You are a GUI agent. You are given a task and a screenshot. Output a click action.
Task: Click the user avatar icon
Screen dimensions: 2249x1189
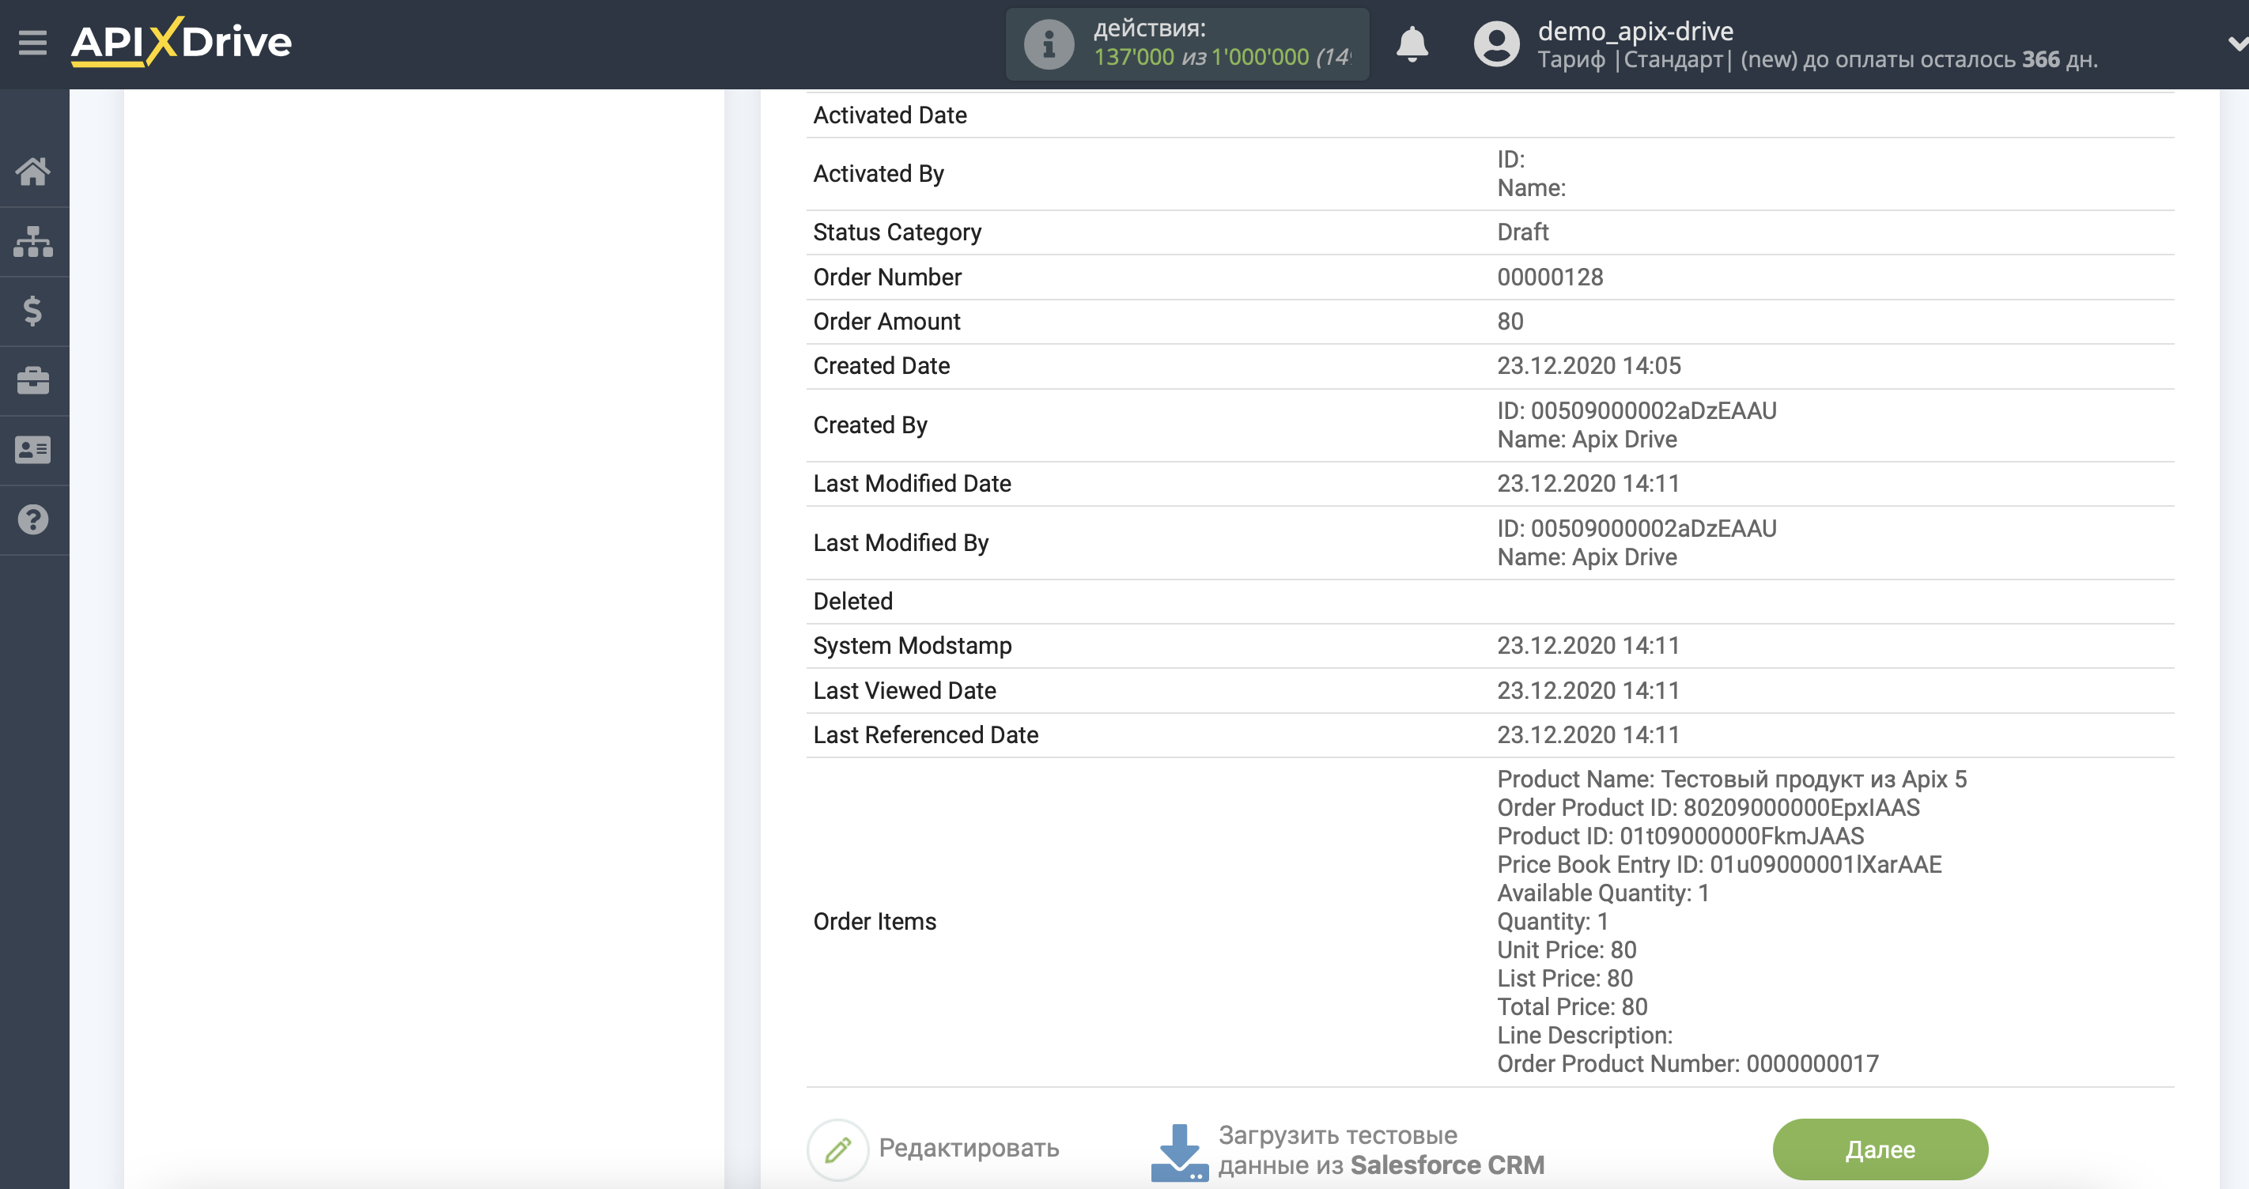pyautogui.click(x=1496, y=43)
